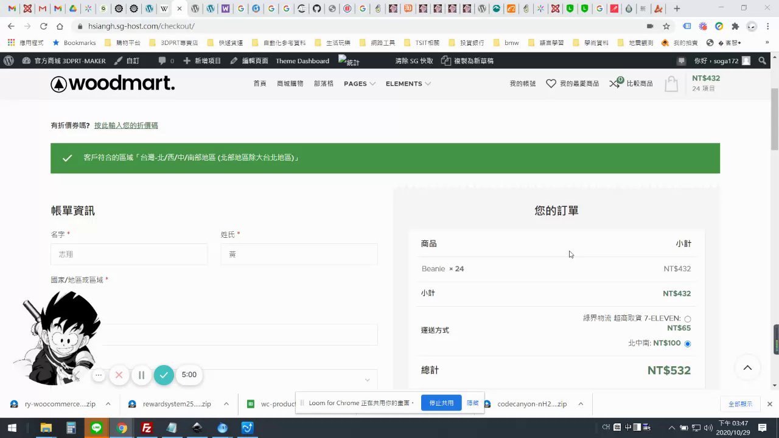Open the 首頁 nav item

click(x=260, y=84)
